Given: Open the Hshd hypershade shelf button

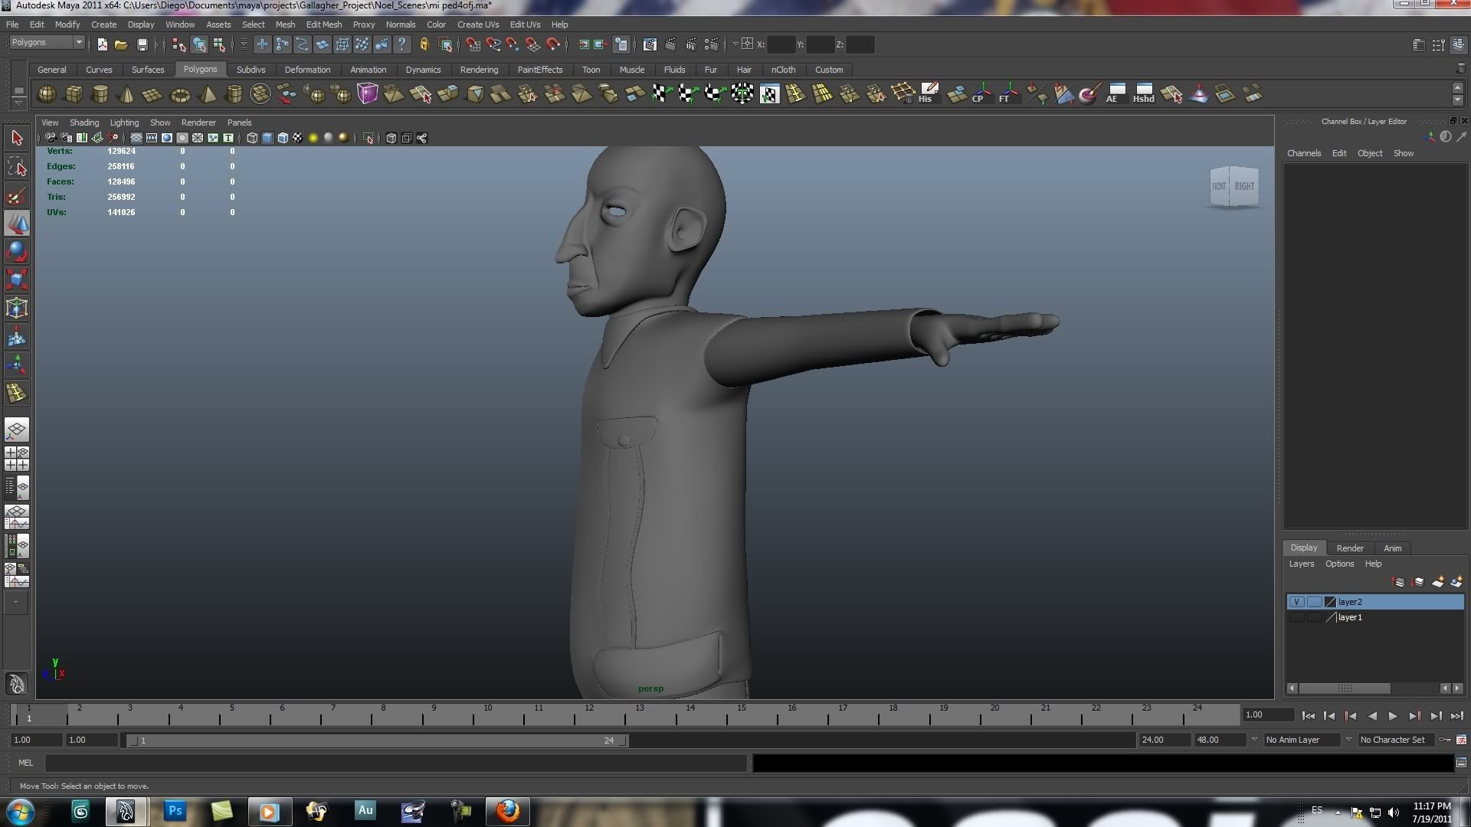Looking at the screenshot, I should click(1143, 94).
